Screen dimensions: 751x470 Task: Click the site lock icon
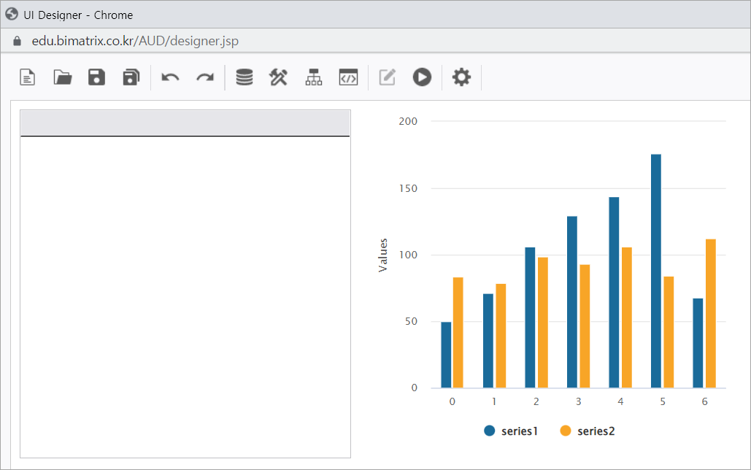tap(18, 41)
